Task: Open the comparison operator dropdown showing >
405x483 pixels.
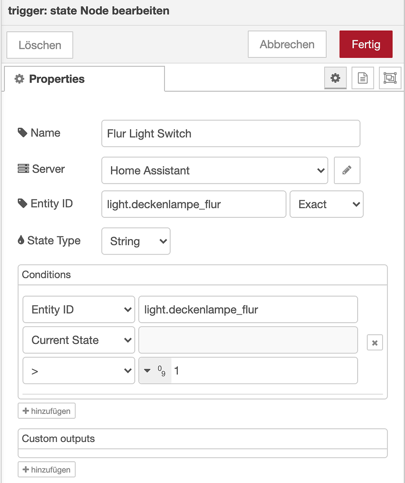Action: 78,370
